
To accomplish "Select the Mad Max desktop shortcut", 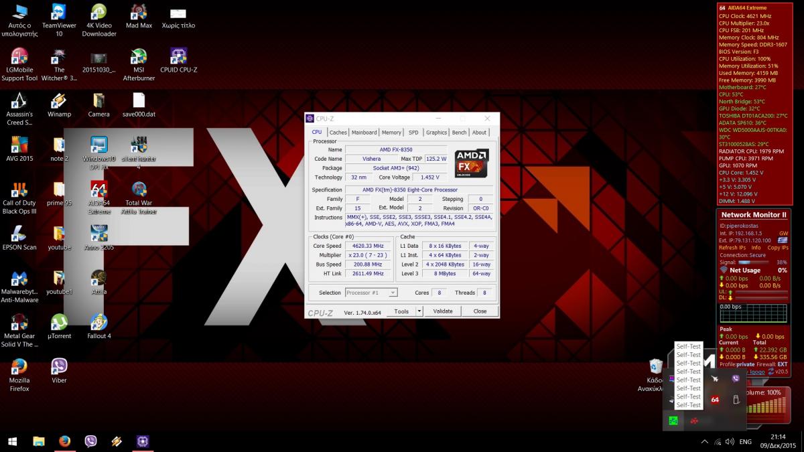I will click(x=139, y=16).
